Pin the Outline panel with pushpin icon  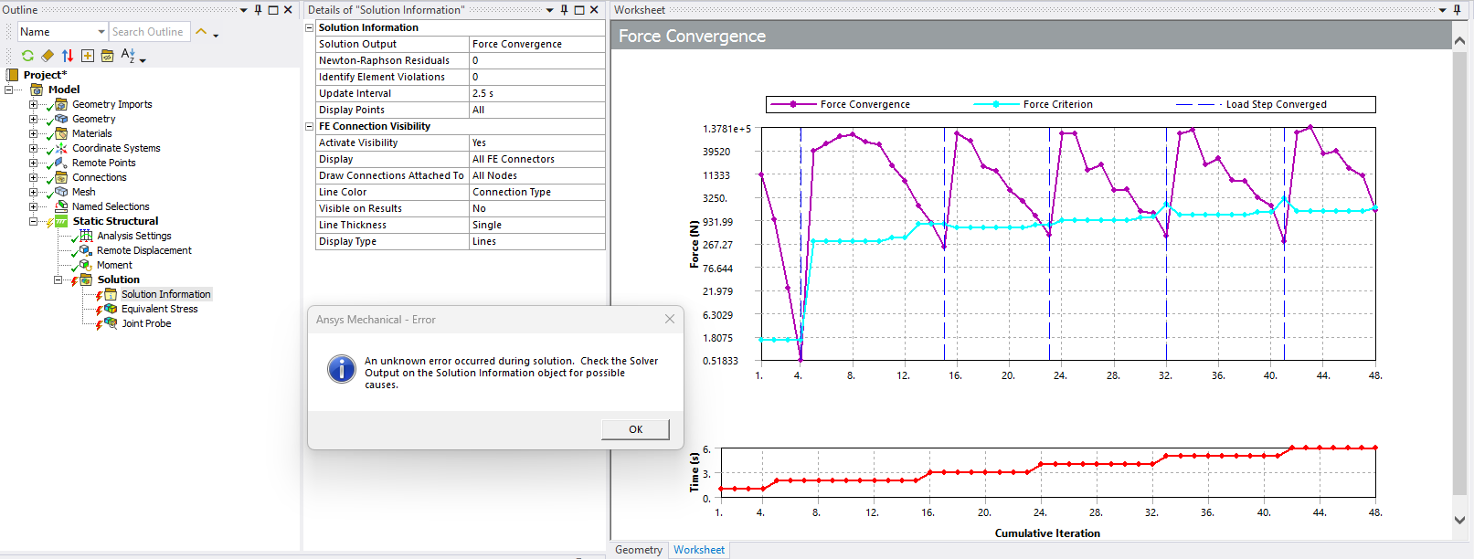258,10
